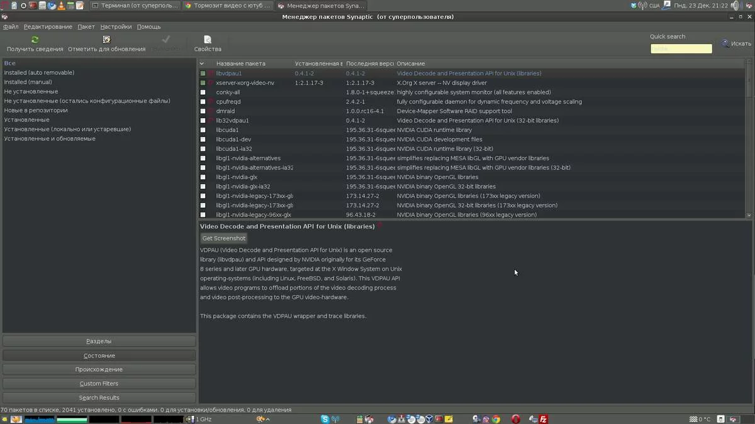Open the Редактирование menu
The image size is (755, 424).
click(48, 27)
